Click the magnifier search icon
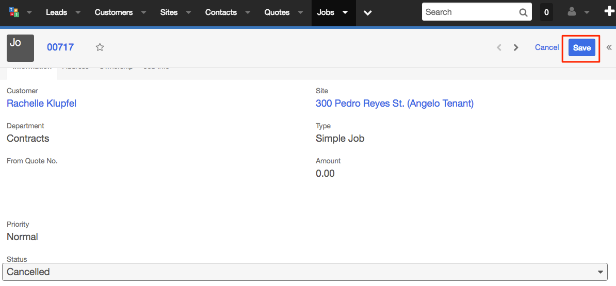Image resolution: width=616 pixels, height=286 pixels. [523, 12]
